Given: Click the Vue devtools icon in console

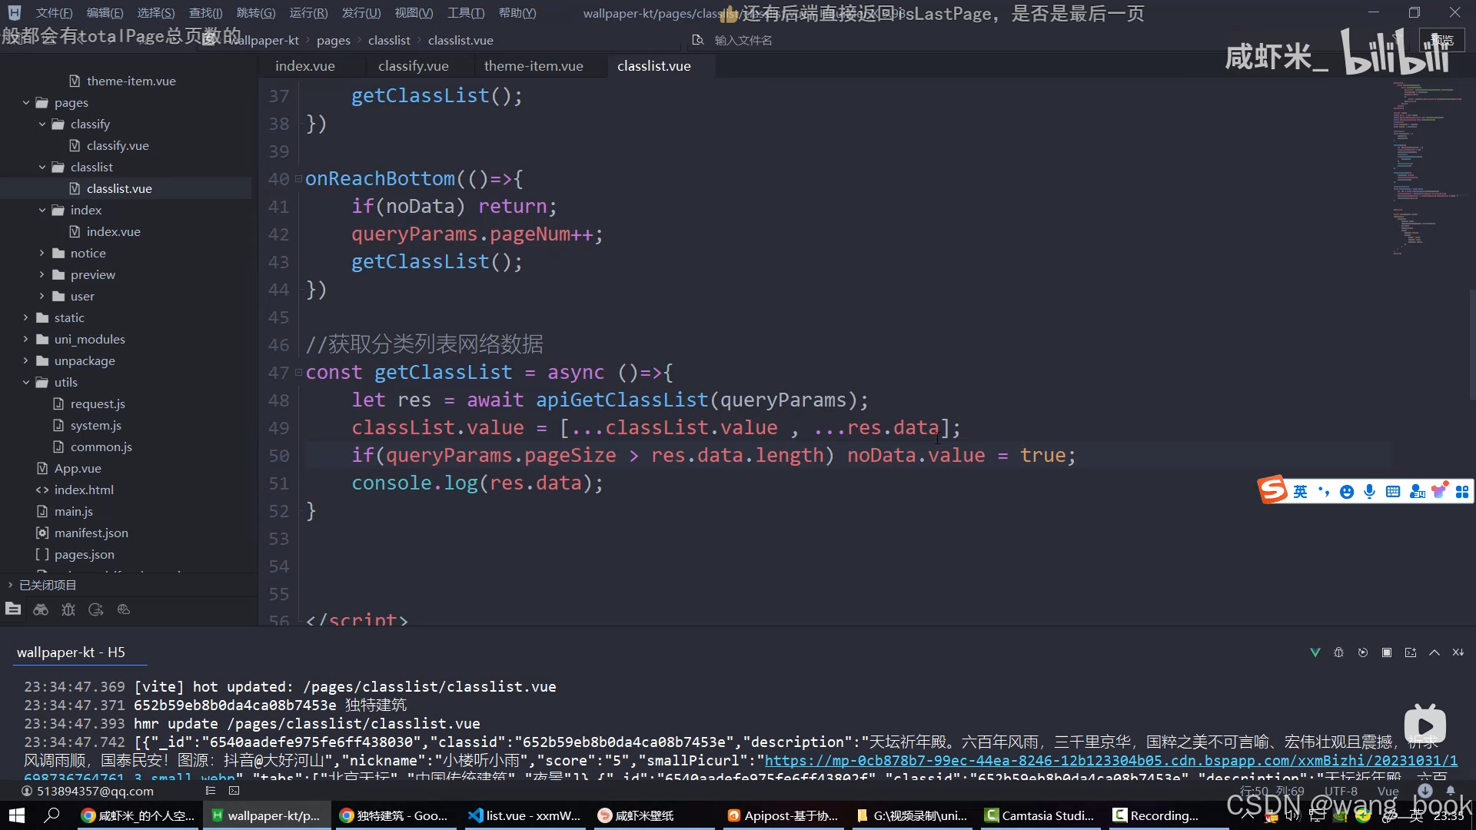Looking at the screenshot, I should point(1315,652).
